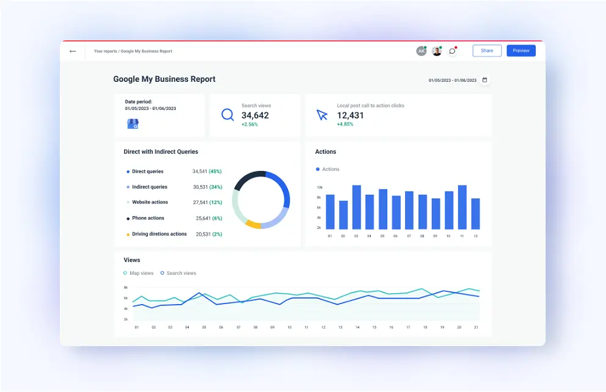The width and height of the screenshot is (606, 392).
Task: Click the user photo avatar
Action: click(436, 51)
